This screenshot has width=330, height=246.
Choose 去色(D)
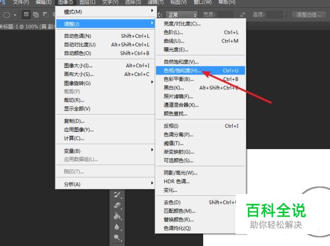click(x=196, y=203)
